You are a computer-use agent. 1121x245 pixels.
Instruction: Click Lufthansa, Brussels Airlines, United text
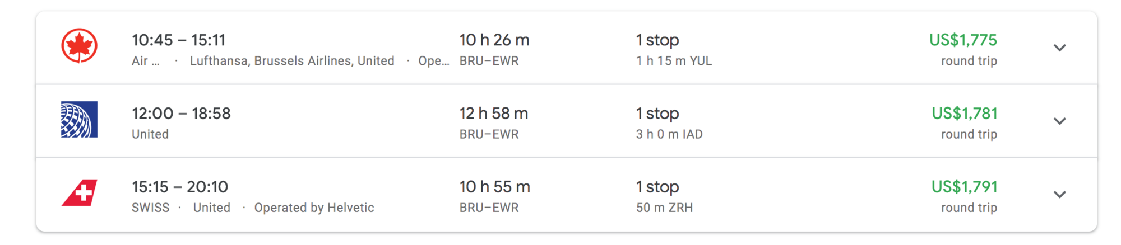tap(291, 61)
